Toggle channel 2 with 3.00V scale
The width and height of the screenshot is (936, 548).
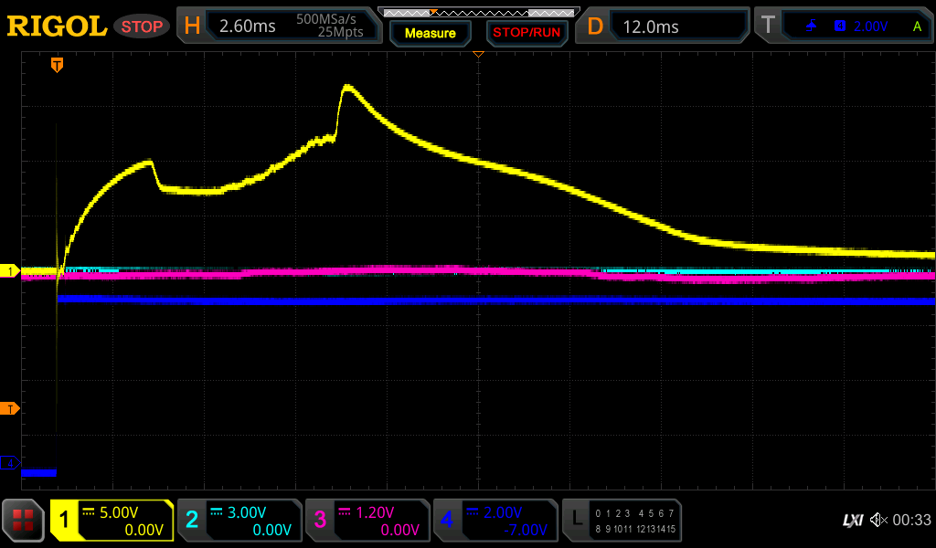pos(239,521)
